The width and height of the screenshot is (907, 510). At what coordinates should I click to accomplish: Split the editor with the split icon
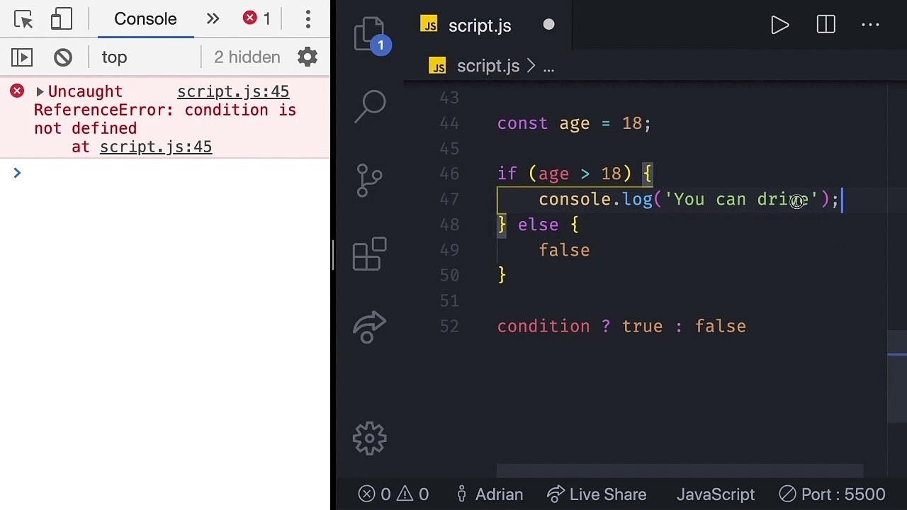click(x=826, y=25)
